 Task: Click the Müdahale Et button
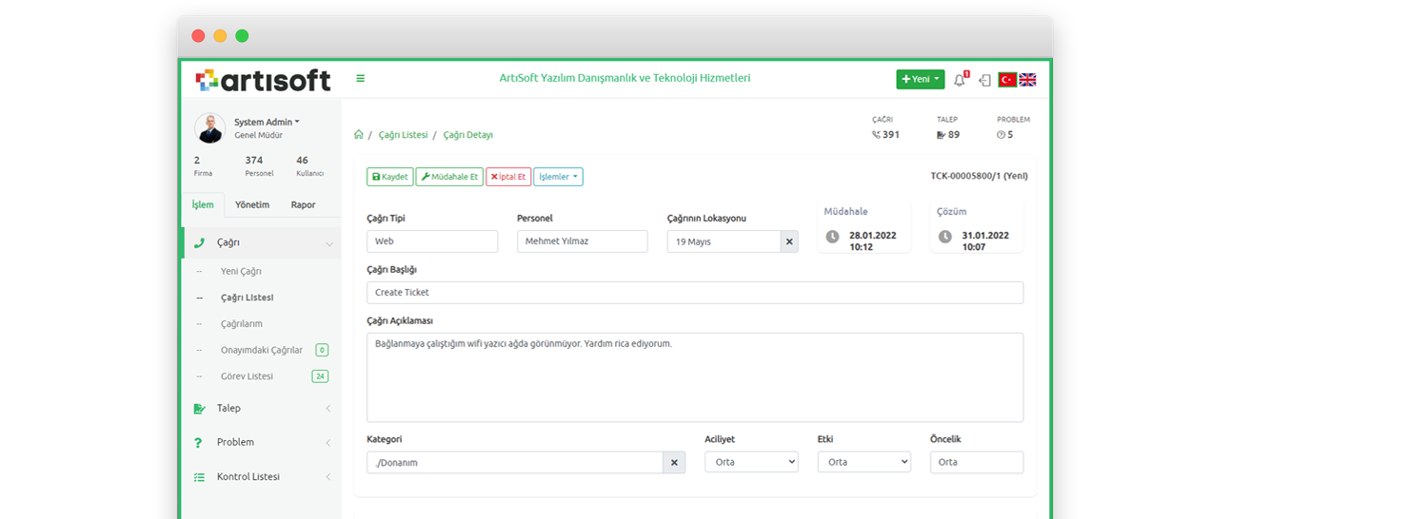(449, 177)
